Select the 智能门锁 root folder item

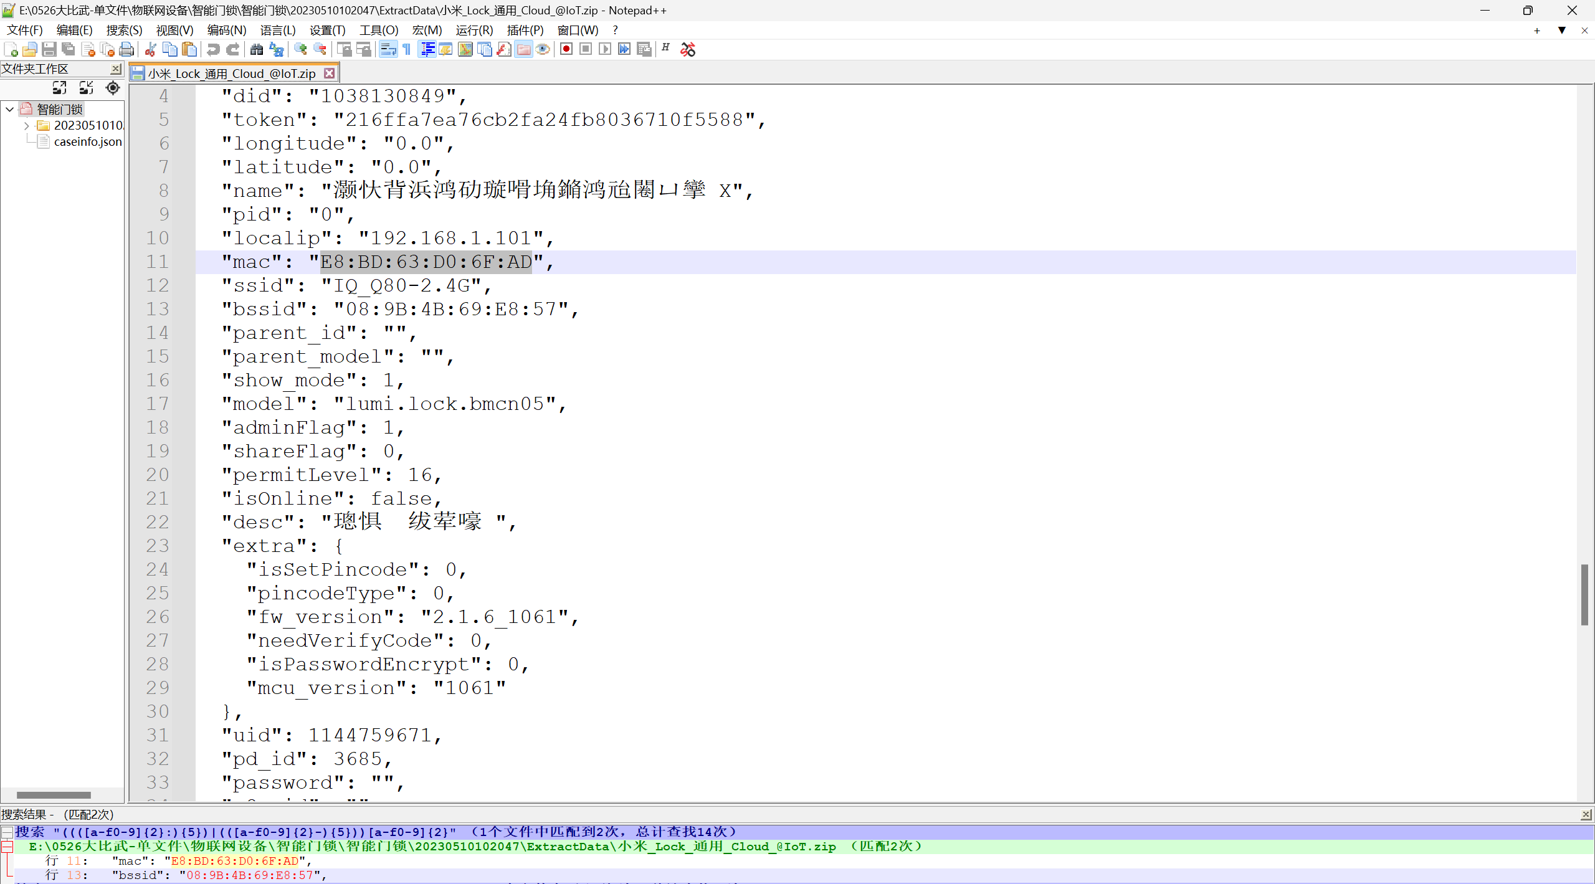point(59,109)
